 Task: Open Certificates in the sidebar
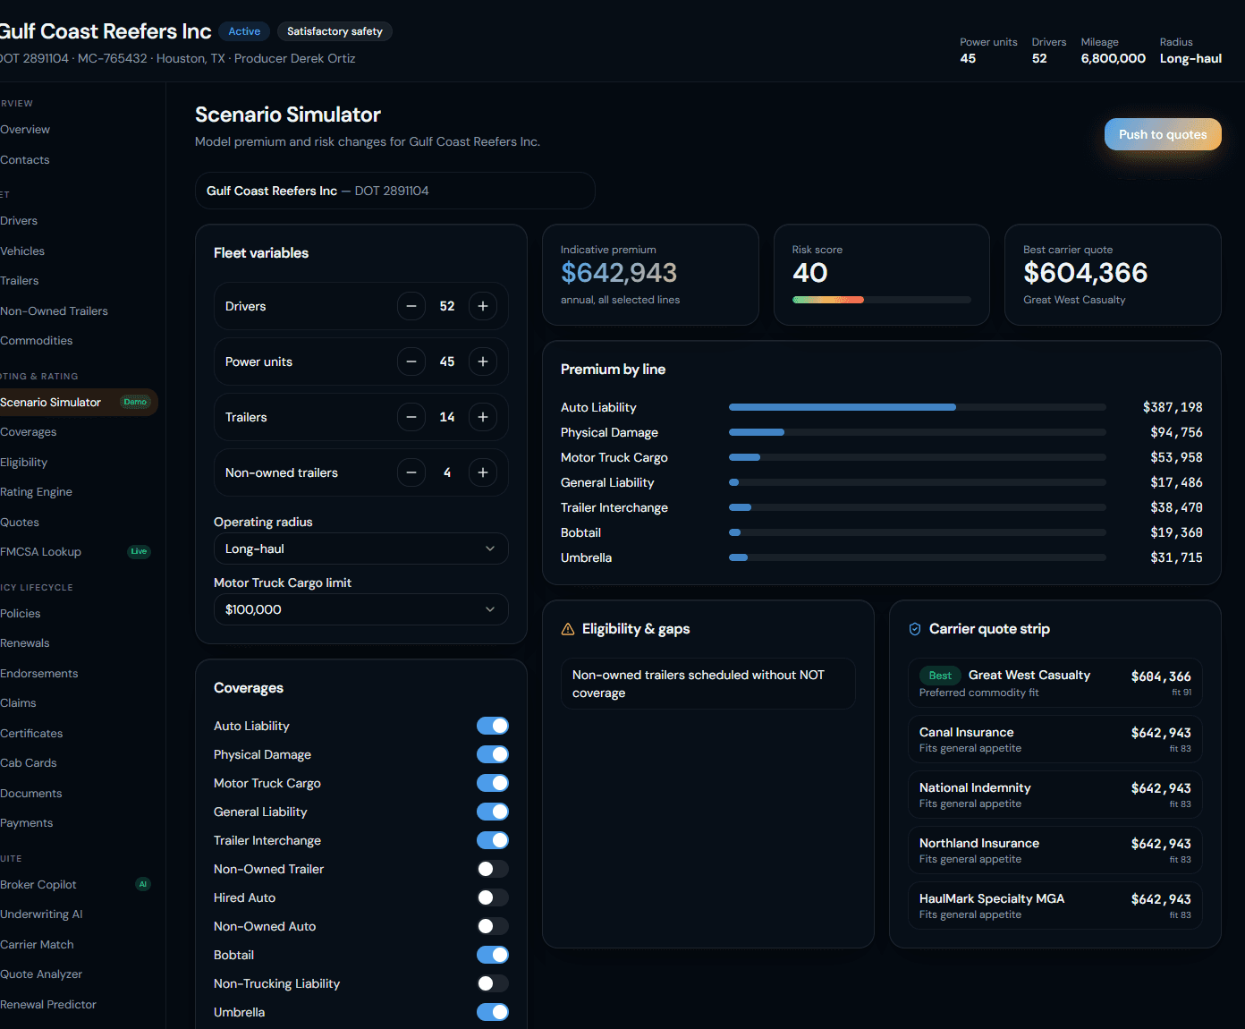pos(31,734)
